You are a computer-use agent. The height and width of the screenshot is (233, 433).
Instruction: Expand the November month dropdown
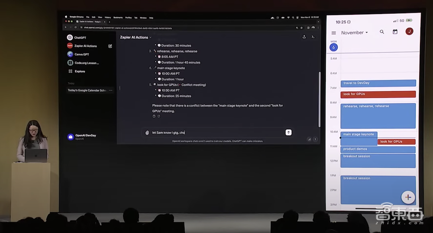354,33
